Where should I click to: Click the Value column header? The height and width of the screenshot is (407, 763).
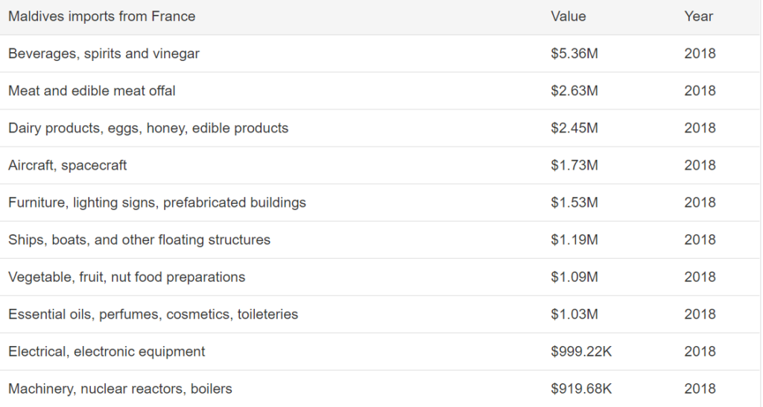click(x=569, y=16)
